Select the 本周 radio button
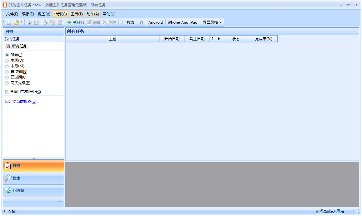 click(x=7, y=60)
